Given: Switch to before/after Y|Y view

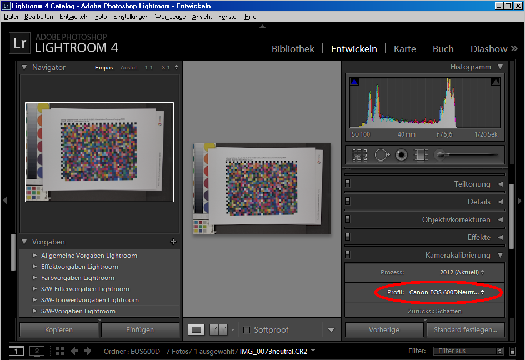Looking at the screenshot, I should (218, 330).
